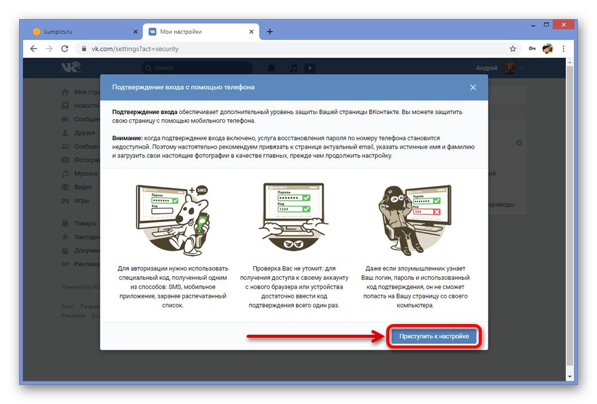
Task: Click the Приступить к настройке button
Action: pos(434,336)
